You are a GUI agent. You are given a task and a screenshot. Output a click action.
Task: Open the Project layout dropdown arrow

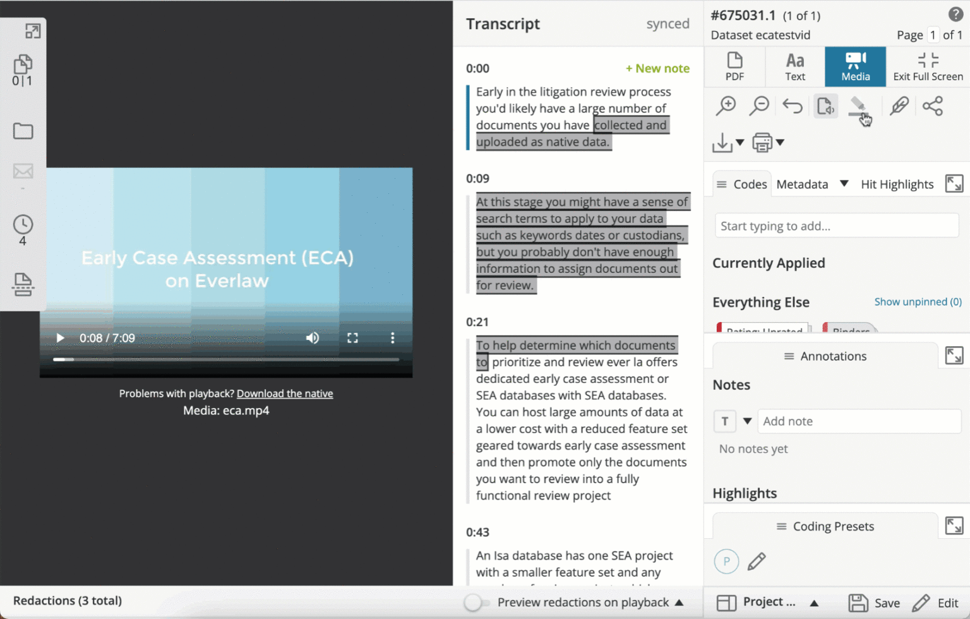pos(814,603)
